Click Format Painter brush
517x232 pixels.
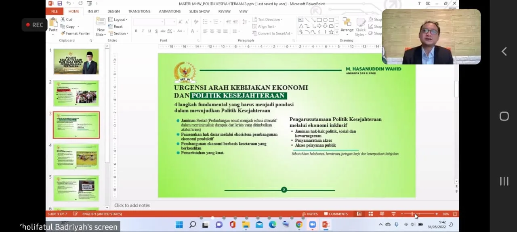(x=75, y=33)
